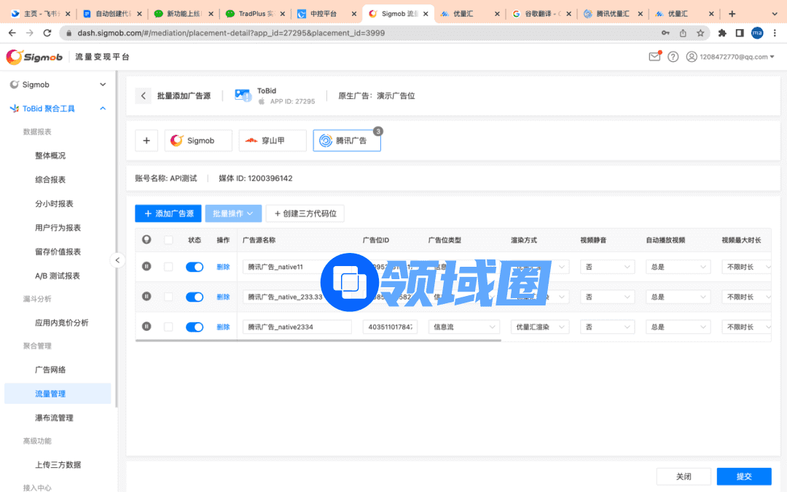The image size is (787, 492).
Task: Toggle off status switch for 腾讯广告_native11
Action: click(x=195, y=267)
